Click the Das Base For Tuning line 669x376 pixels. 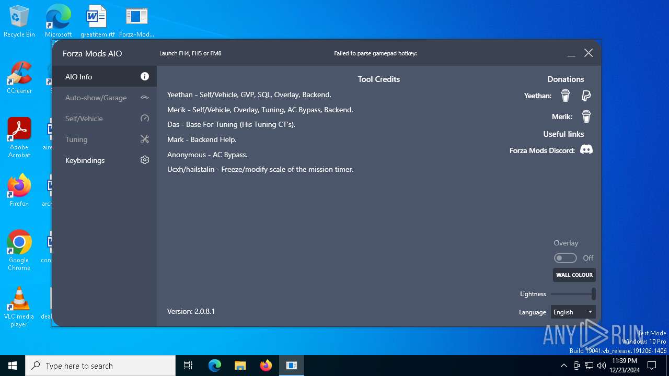pos(231,124)
